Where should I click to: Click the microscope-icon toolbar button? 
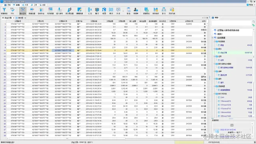69,11
